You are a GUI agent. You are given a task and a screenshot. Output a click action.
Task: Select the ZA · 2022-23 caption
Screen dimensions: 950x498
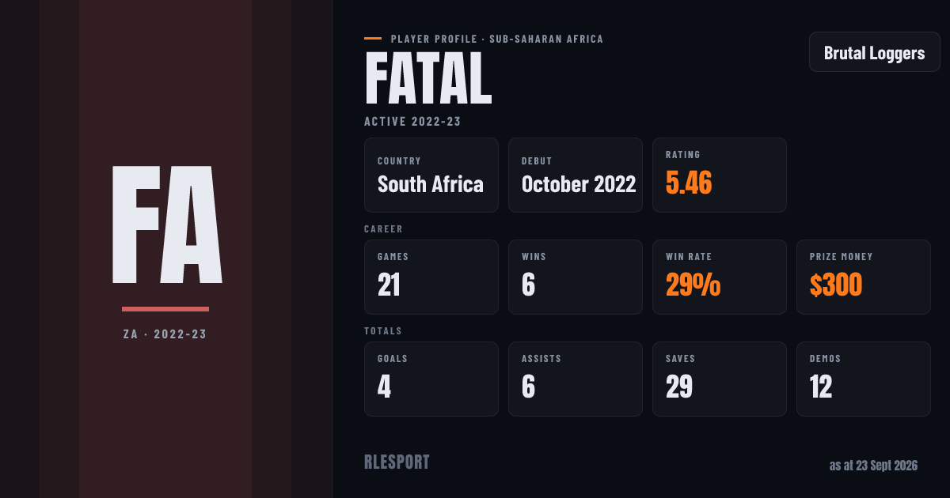coord(165,334)
